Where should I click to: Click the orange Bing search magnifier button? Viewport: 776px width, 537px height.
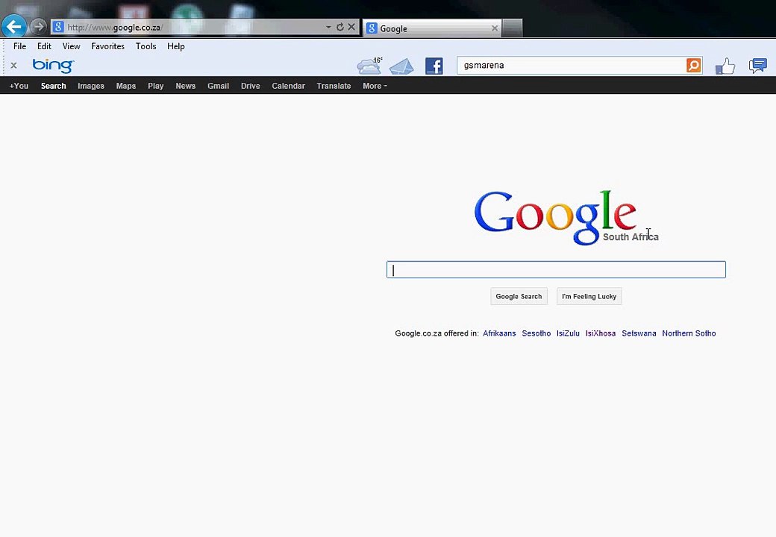694,66
